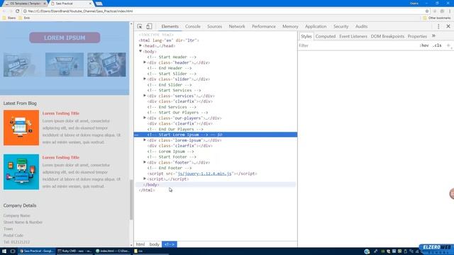Select body in the DOM breadcrumb
454x255 pixels.
155,244
